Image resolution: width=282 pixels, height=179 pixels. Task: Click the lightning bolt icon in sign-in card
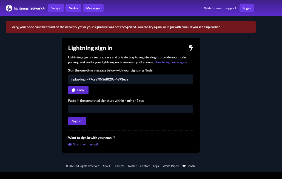coord(191,48)
